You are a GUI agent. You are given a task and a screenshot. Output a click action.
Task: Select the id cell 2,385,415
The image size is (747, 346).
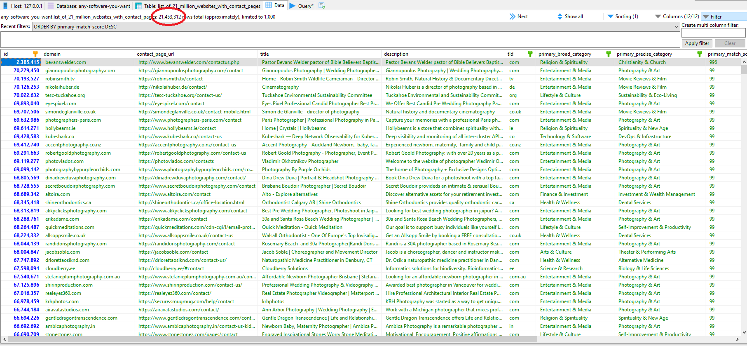coord(21,62)
